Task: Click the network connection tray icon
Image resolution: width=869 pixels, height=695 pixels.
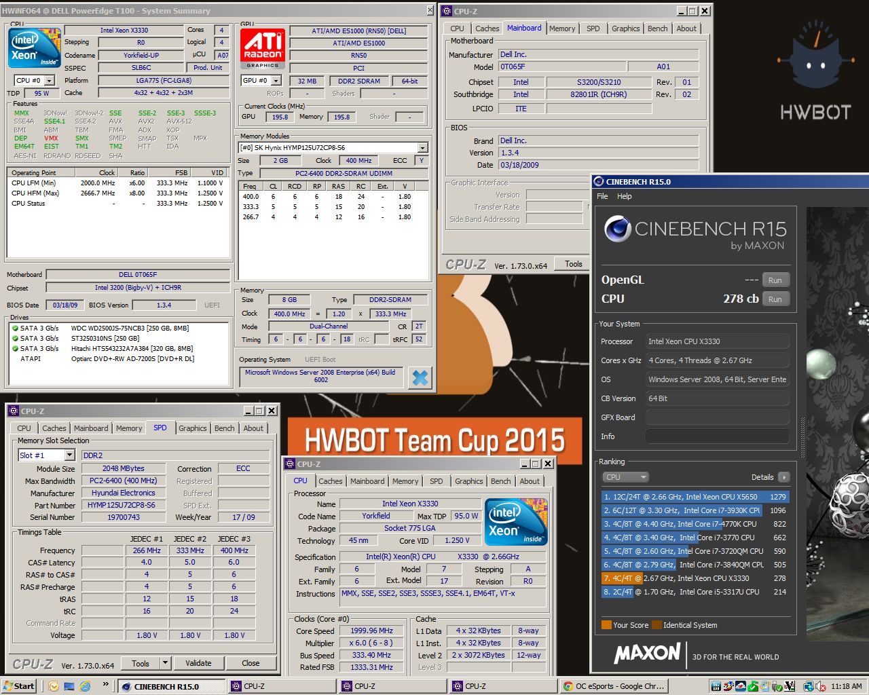Action: (x=808, y=686)
